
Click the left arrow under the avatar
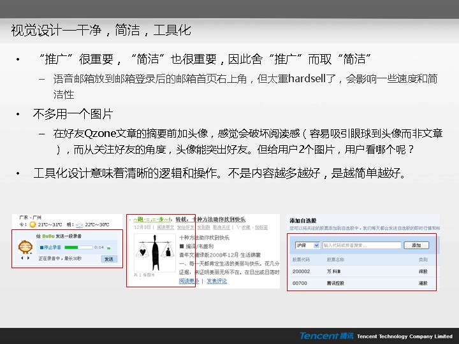[x=22, y=259]
